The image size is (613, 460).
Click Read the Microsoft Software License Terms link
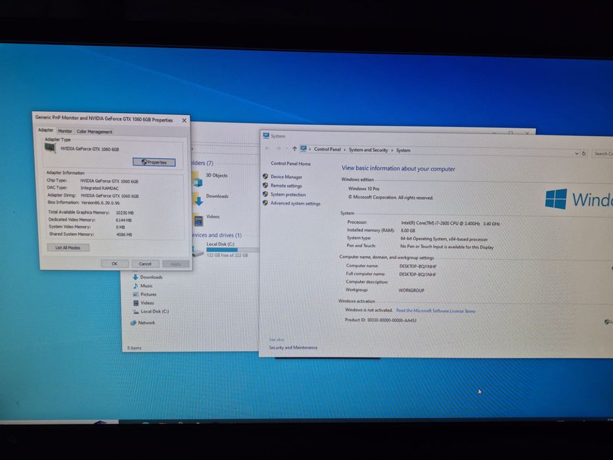tap(436, 311)
